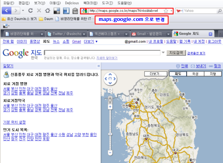223x163 pixels.
Task: Open the 최신 Daum뉴스 보기 feed bookmark
Action: [19, 19]
